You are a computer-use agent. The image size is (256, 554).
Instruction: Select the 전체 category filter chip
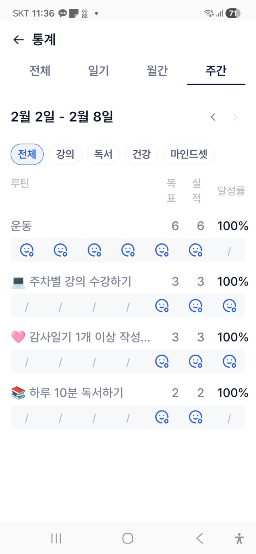coord(27,154)
